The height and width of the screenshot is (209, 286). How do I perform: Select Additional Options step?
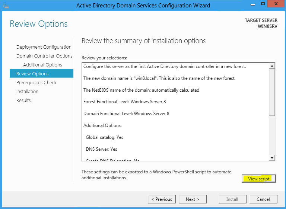[x=42, y=65]
